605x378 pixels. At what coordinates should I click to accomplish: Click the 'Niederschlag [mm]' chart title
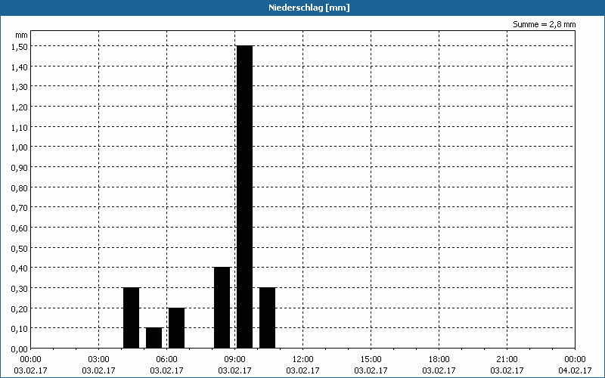click(x=309, y=8)
